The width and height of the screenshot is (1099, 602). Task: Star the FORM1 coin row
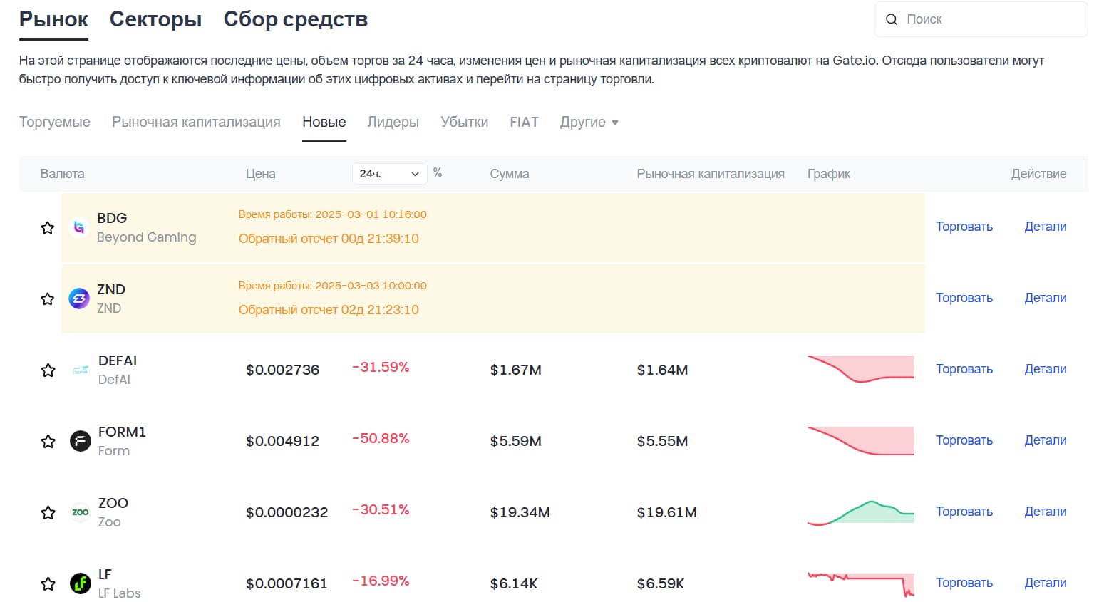pos(48,442)
